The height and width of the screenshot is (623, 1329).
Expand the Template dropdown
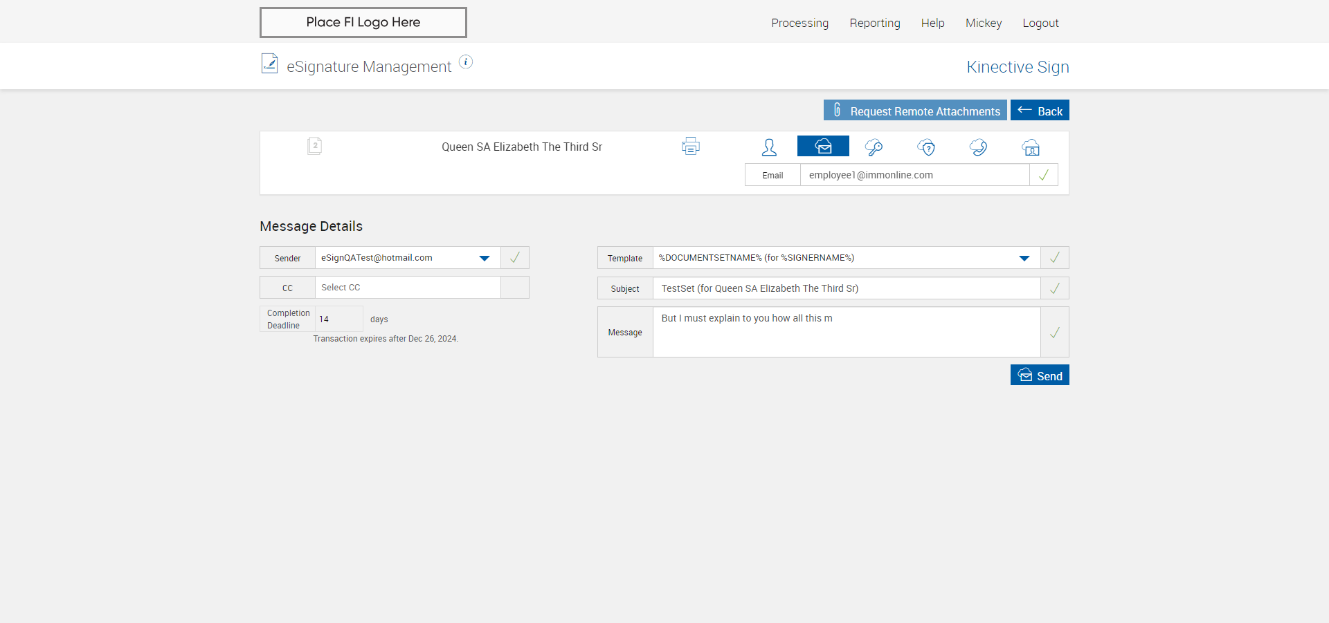(847, 257)
